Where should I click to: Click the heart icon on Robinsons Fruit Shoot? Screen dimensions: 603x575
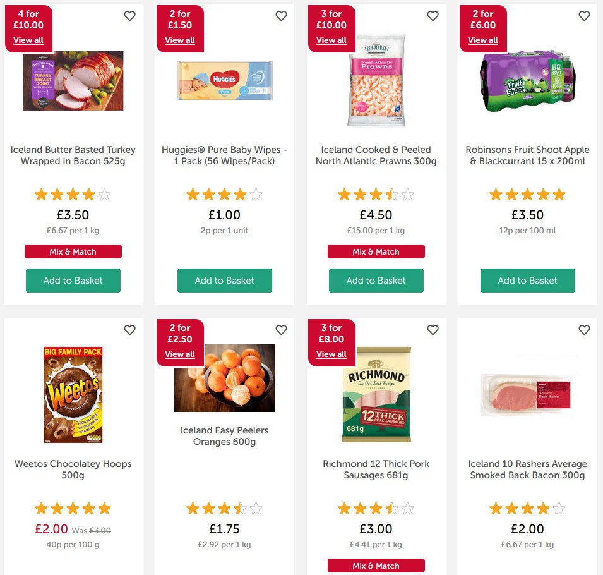pyautogui.click(x=584, y=16)
